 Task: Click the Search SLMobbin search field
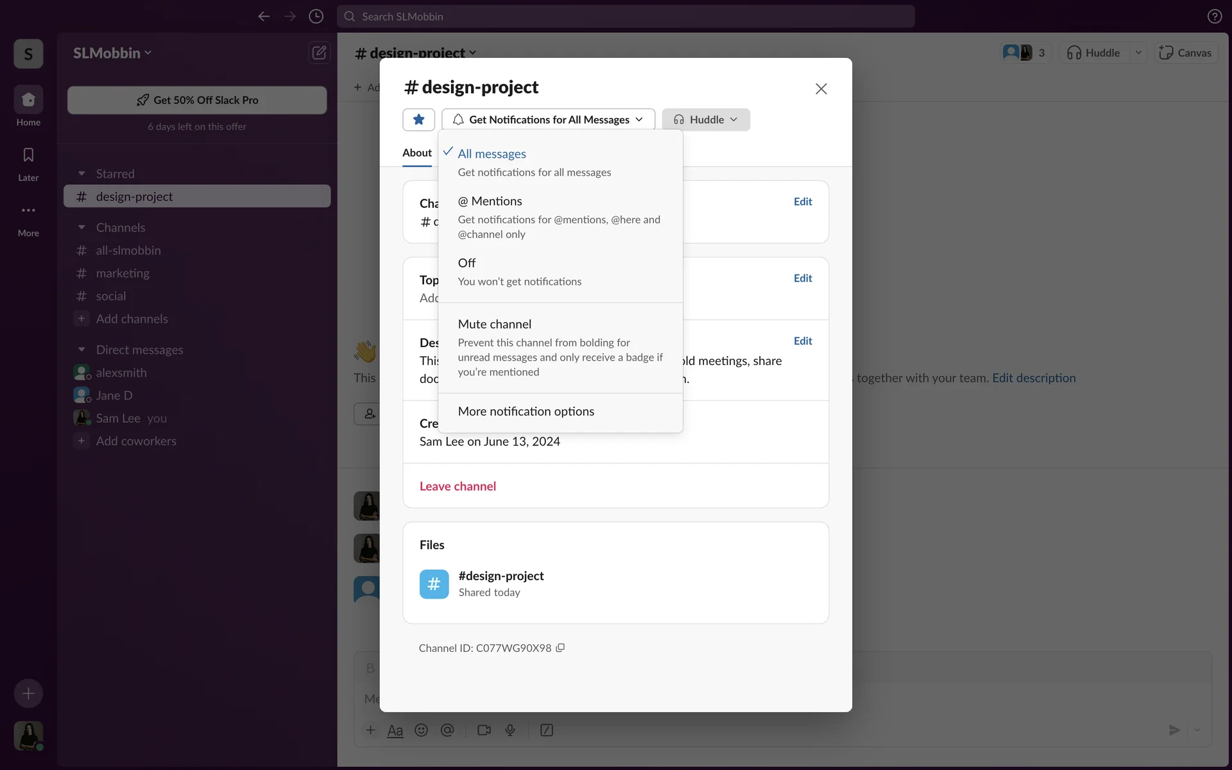pos(626,17)
